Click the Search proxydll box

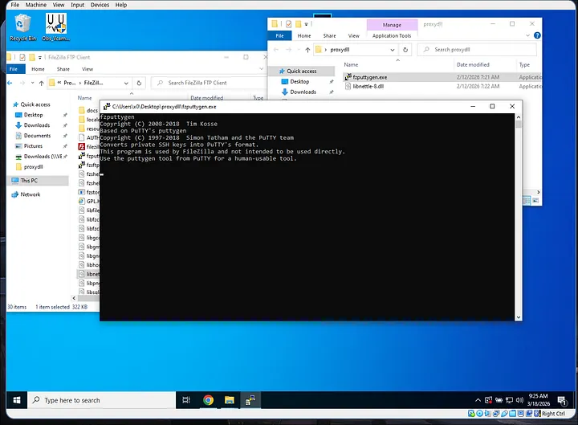477,50
